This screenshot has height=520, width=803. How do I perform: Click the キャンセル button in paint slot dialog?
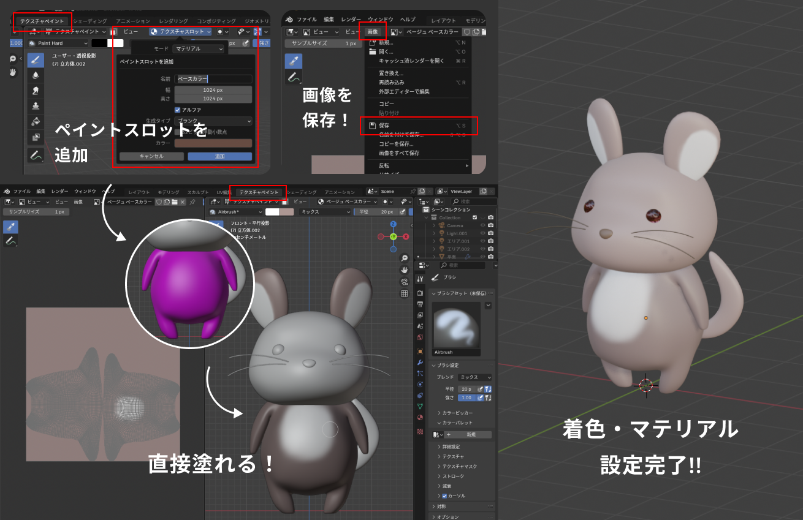coord(151,156)
